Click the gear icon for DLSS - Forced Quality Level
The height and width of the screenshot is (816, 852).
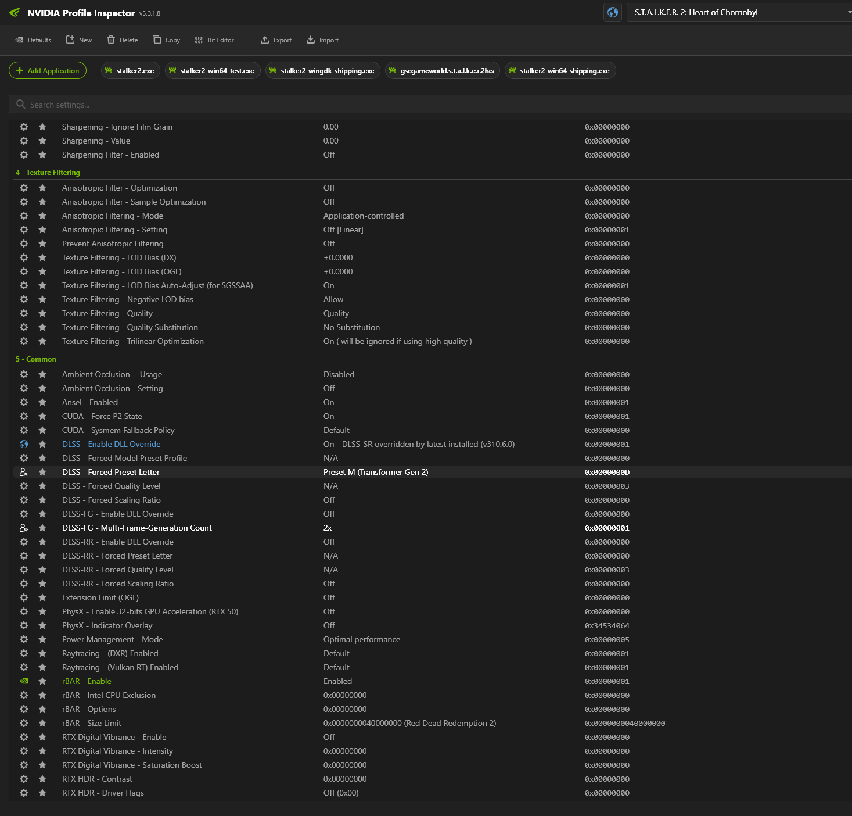24,486
